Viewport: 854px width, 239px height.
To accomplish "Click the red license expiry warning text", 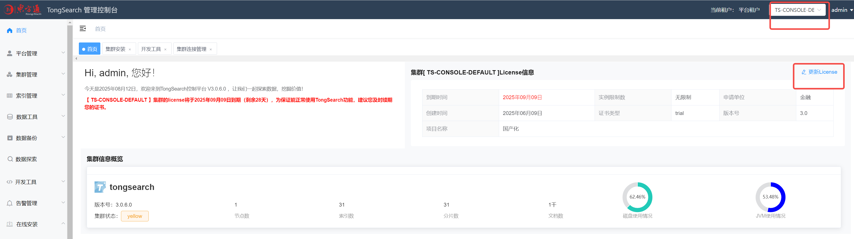I will point(238,104).
